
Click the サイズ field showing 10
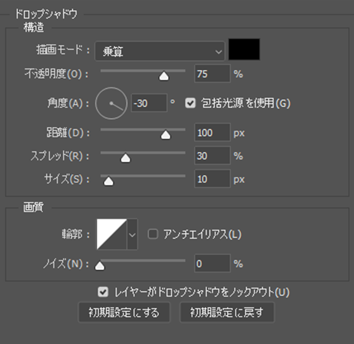click(212, 179)
